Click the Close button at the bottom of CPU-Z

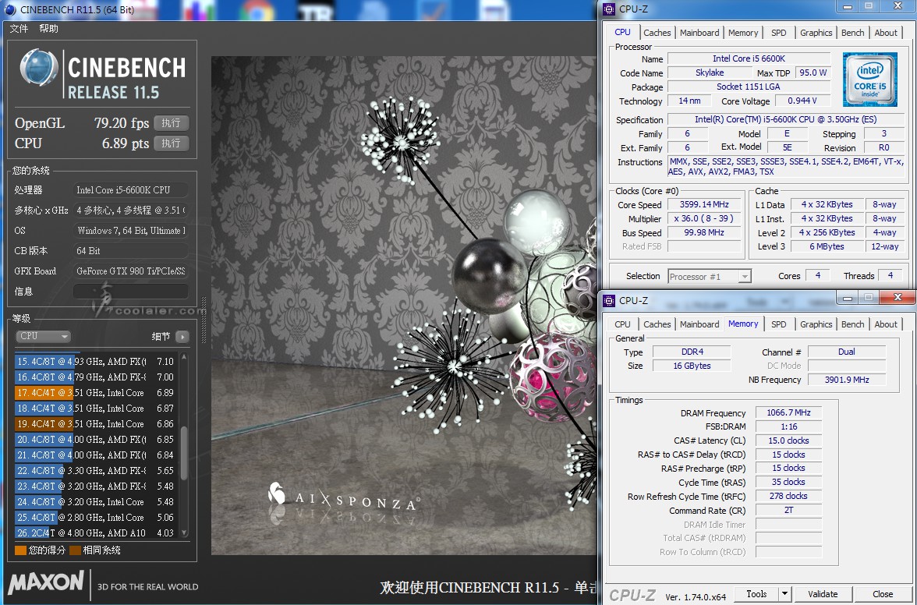[x=883, y=595]
